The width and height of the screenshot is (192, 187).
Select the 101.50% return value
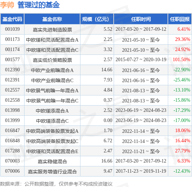coord(182,60)
